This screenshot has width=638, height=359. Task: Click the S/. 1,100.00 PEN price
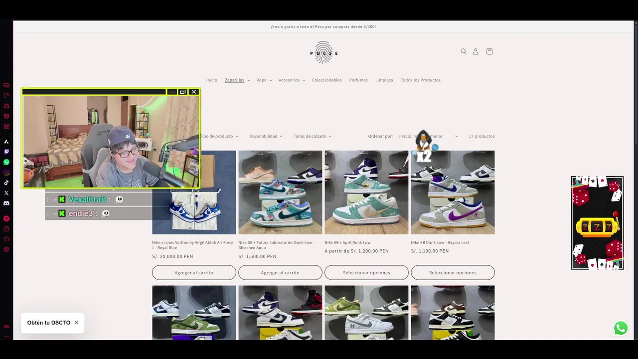430,251
